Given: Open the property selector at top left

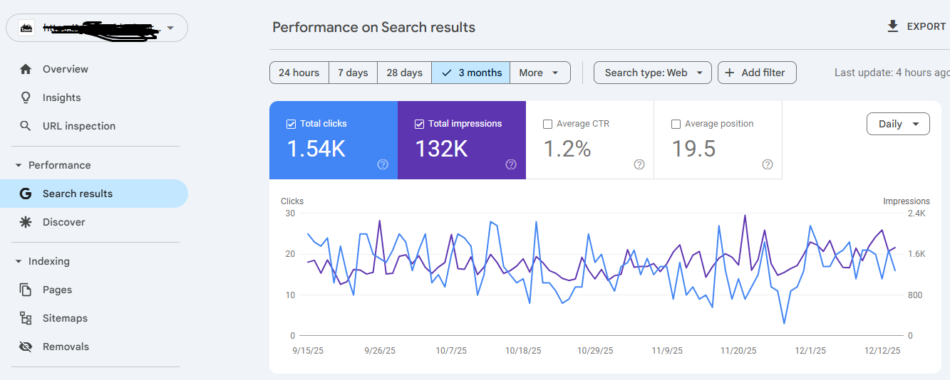Looking at the screenshot, I should pos(97,28).
